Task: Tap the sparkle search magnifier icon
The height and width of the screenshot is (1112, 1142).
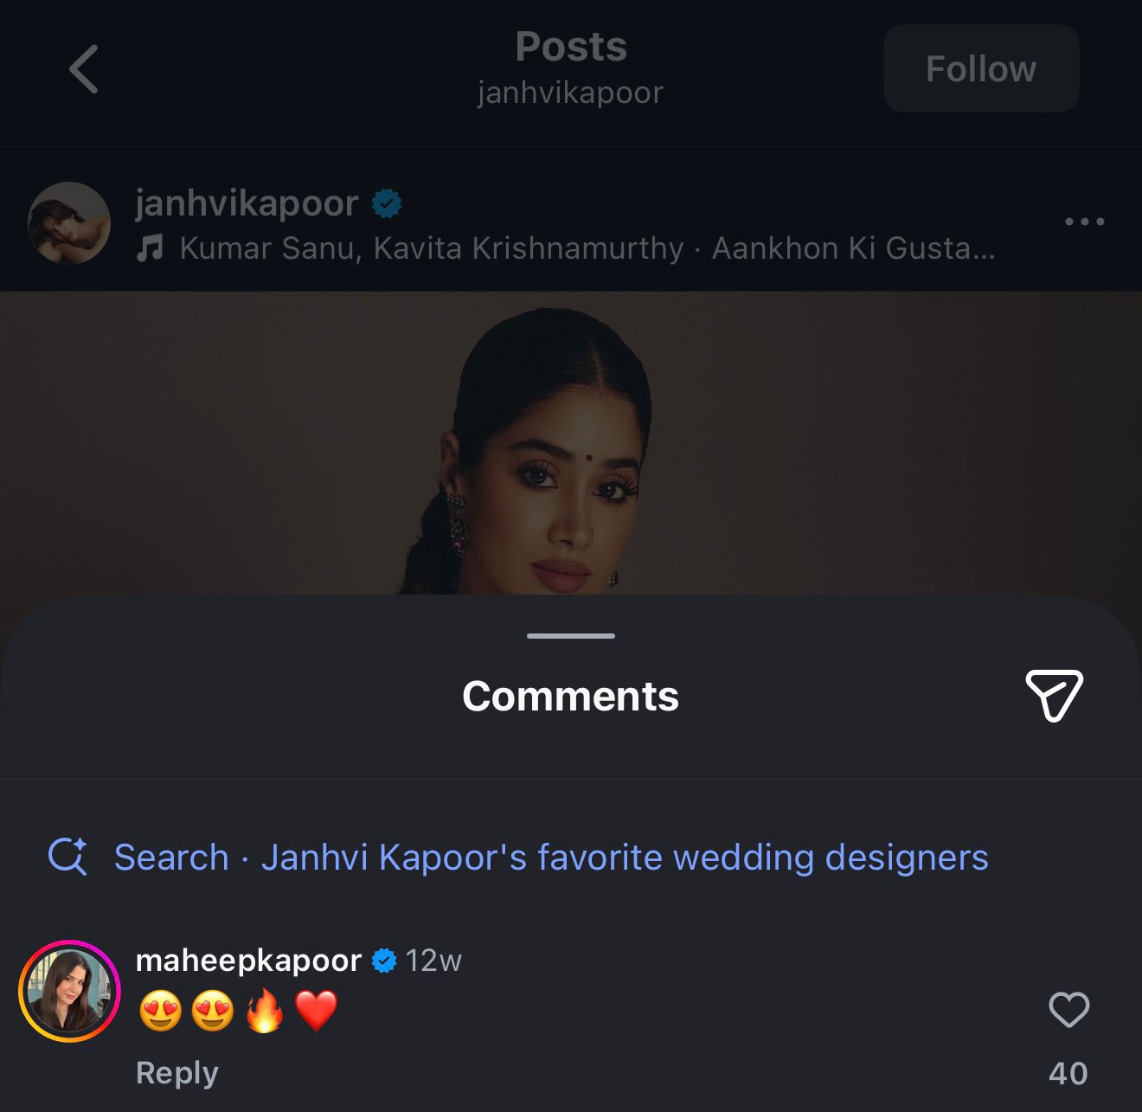Action: point(67,857)
